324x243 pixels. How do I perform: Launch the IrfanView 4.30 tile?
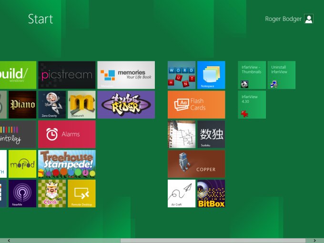252,104
